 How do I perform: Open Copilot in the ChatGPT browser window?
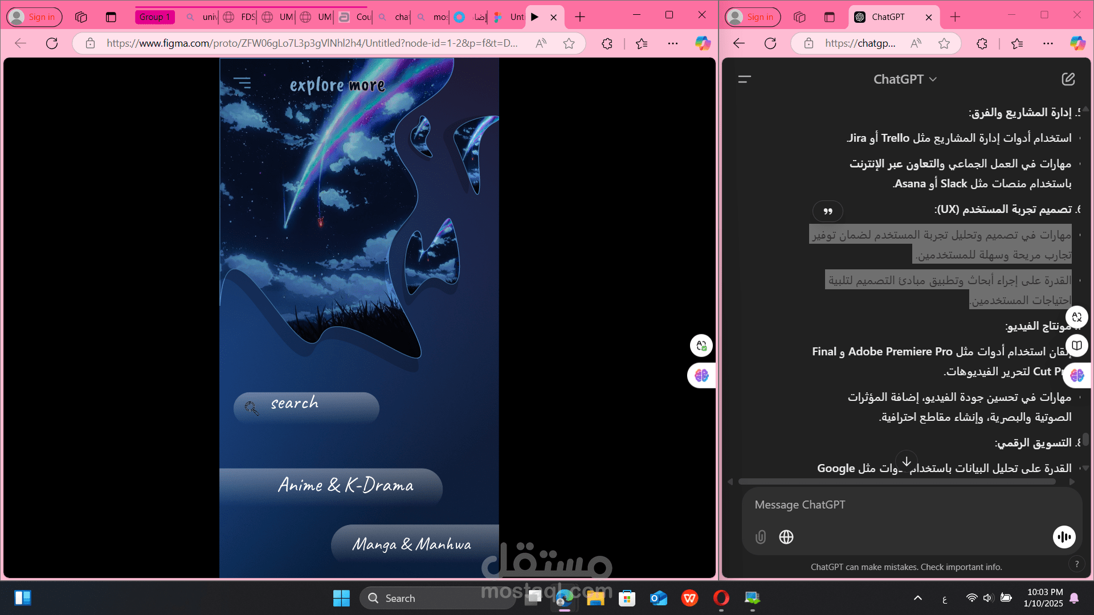point(1077,43)
